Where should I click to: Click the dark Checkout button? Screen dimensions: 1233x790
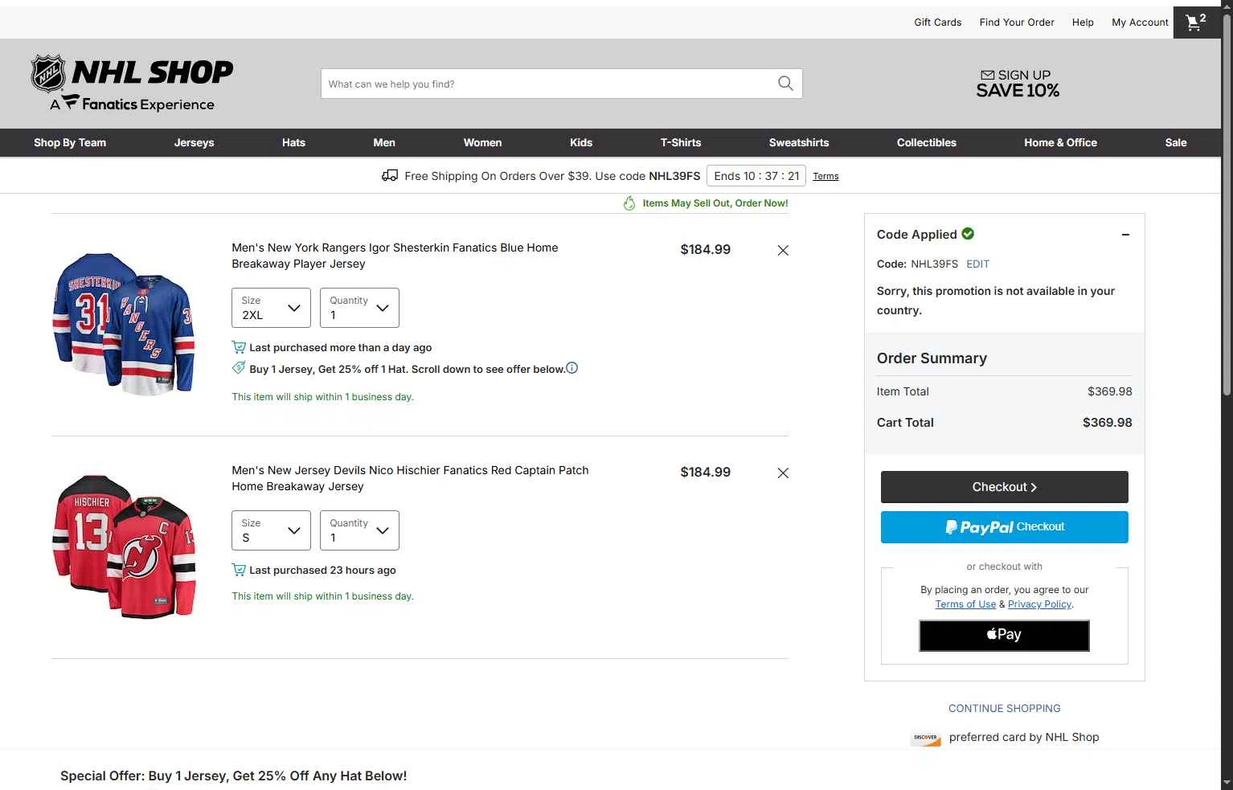(1005, 487)
